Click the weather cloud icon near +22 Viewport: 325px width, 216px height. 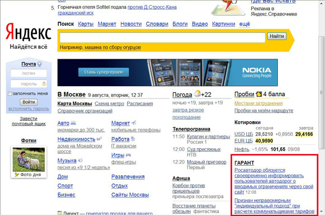tap(197, 93)
